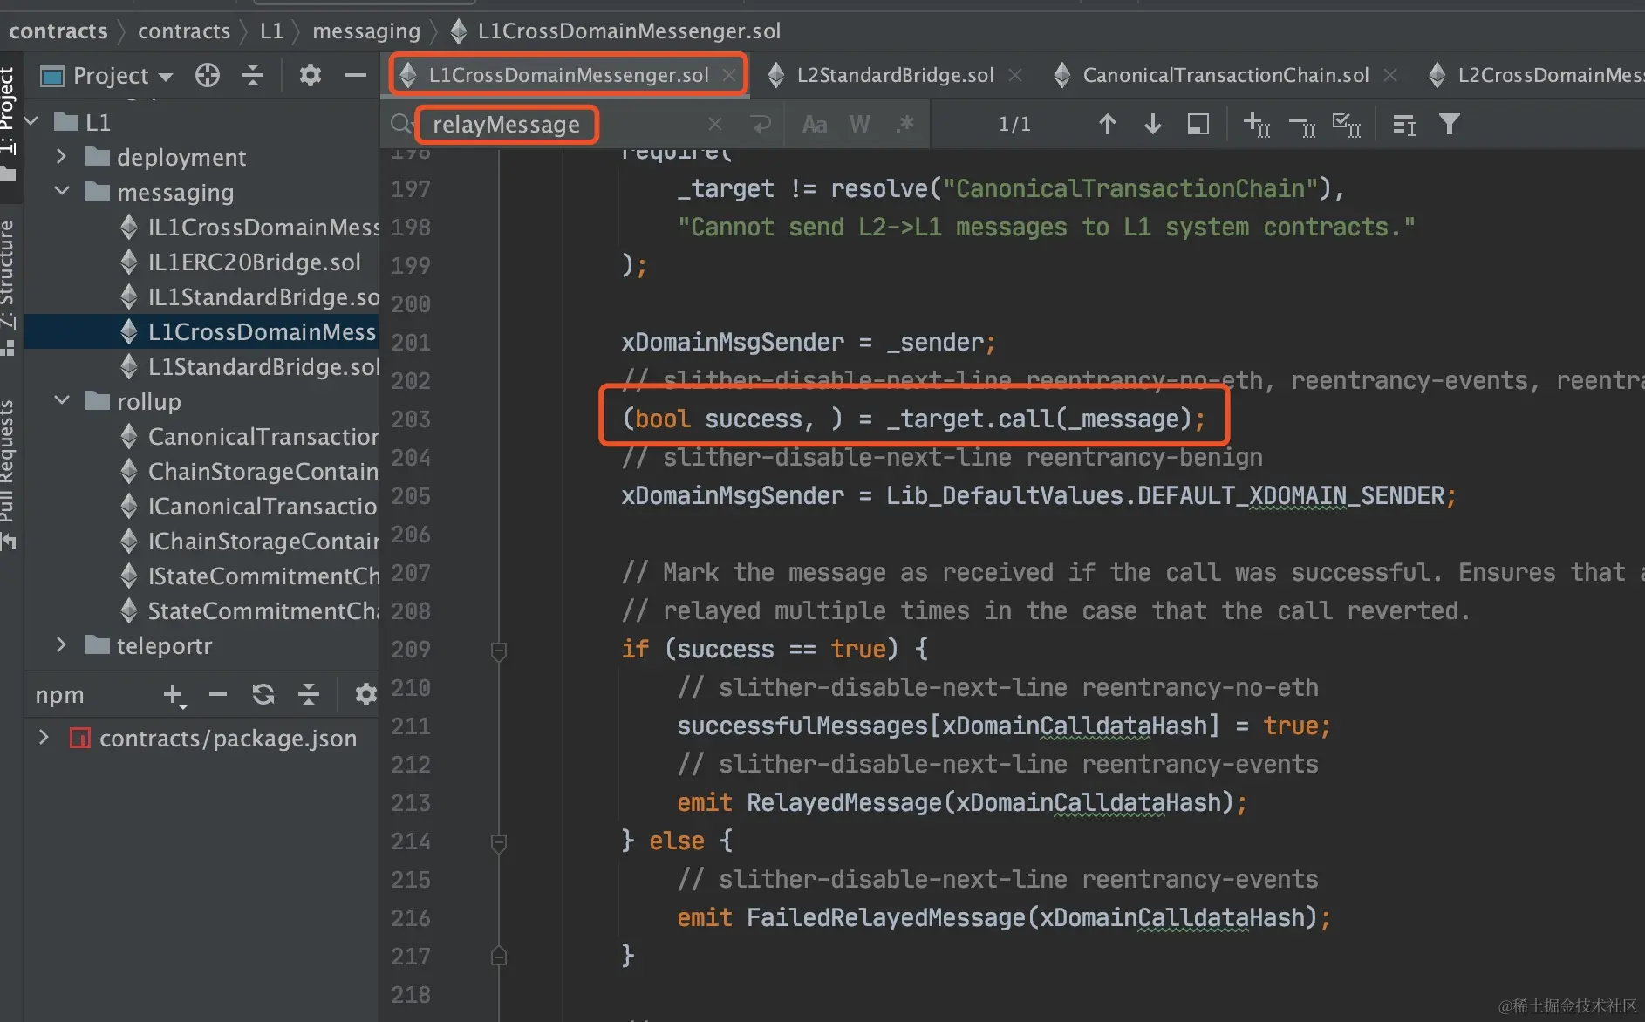Fold the if block at line 209
The width and height of the screenshot is (1645, 1022).
click(499, 651)
